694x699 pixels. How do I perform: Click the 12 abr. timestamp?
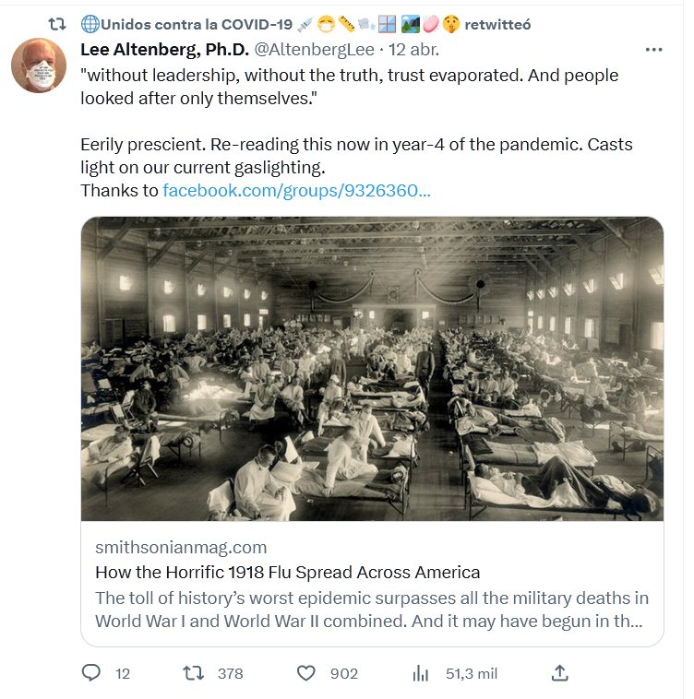pos(413,49)
